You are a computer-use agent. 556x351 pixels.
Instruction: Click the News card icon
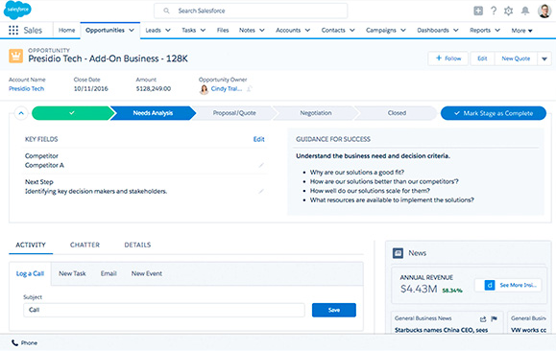pos(398,253)
